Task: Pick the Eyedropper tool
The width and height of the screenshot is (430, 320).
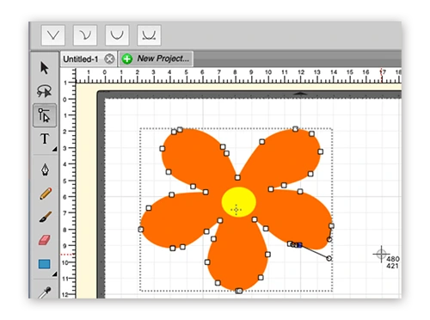Action: [x=46, y=292]
